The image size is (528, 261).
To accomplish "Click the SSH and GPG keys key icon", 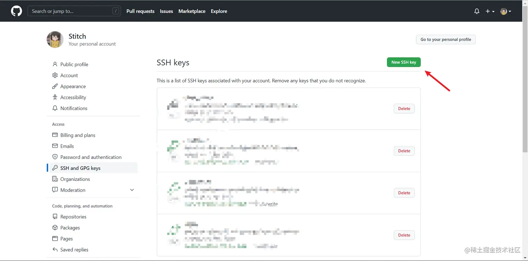I will [x=55, y=168].
